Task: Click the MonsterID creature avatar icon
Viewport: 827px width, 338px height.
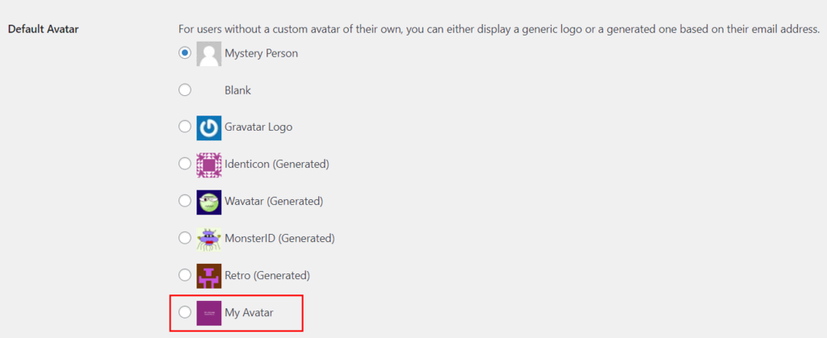Action: click(209, 239)
